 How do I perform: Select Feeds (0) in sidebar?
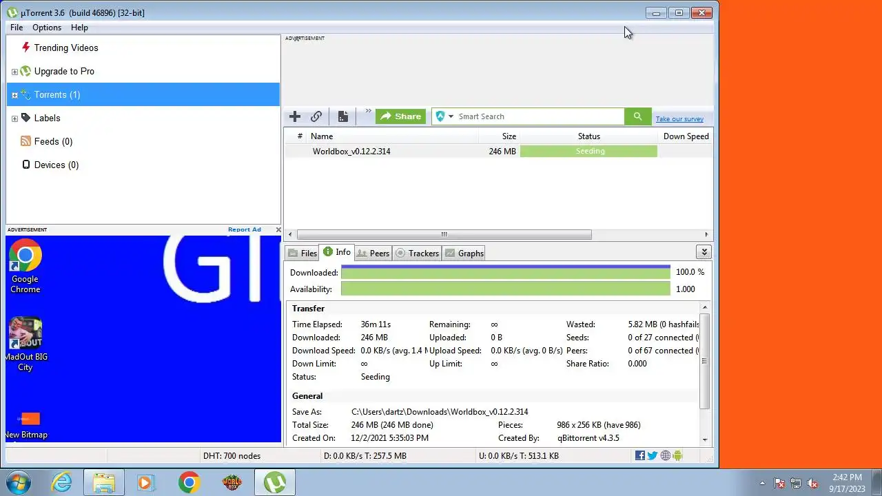tap(53, 141)
